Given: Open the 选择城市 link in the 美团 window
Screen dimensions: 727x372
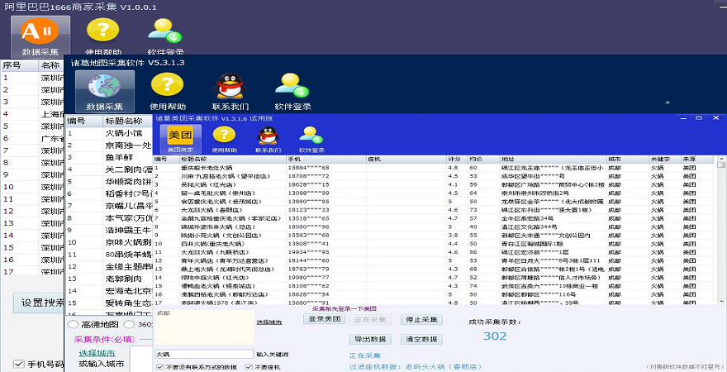Looking at the screenshot, I should click(269, 322).
